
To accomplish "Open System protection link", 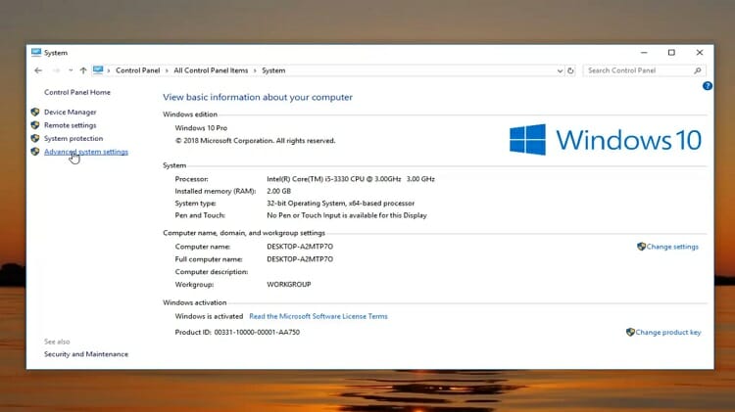I will [x=73, y=138].
